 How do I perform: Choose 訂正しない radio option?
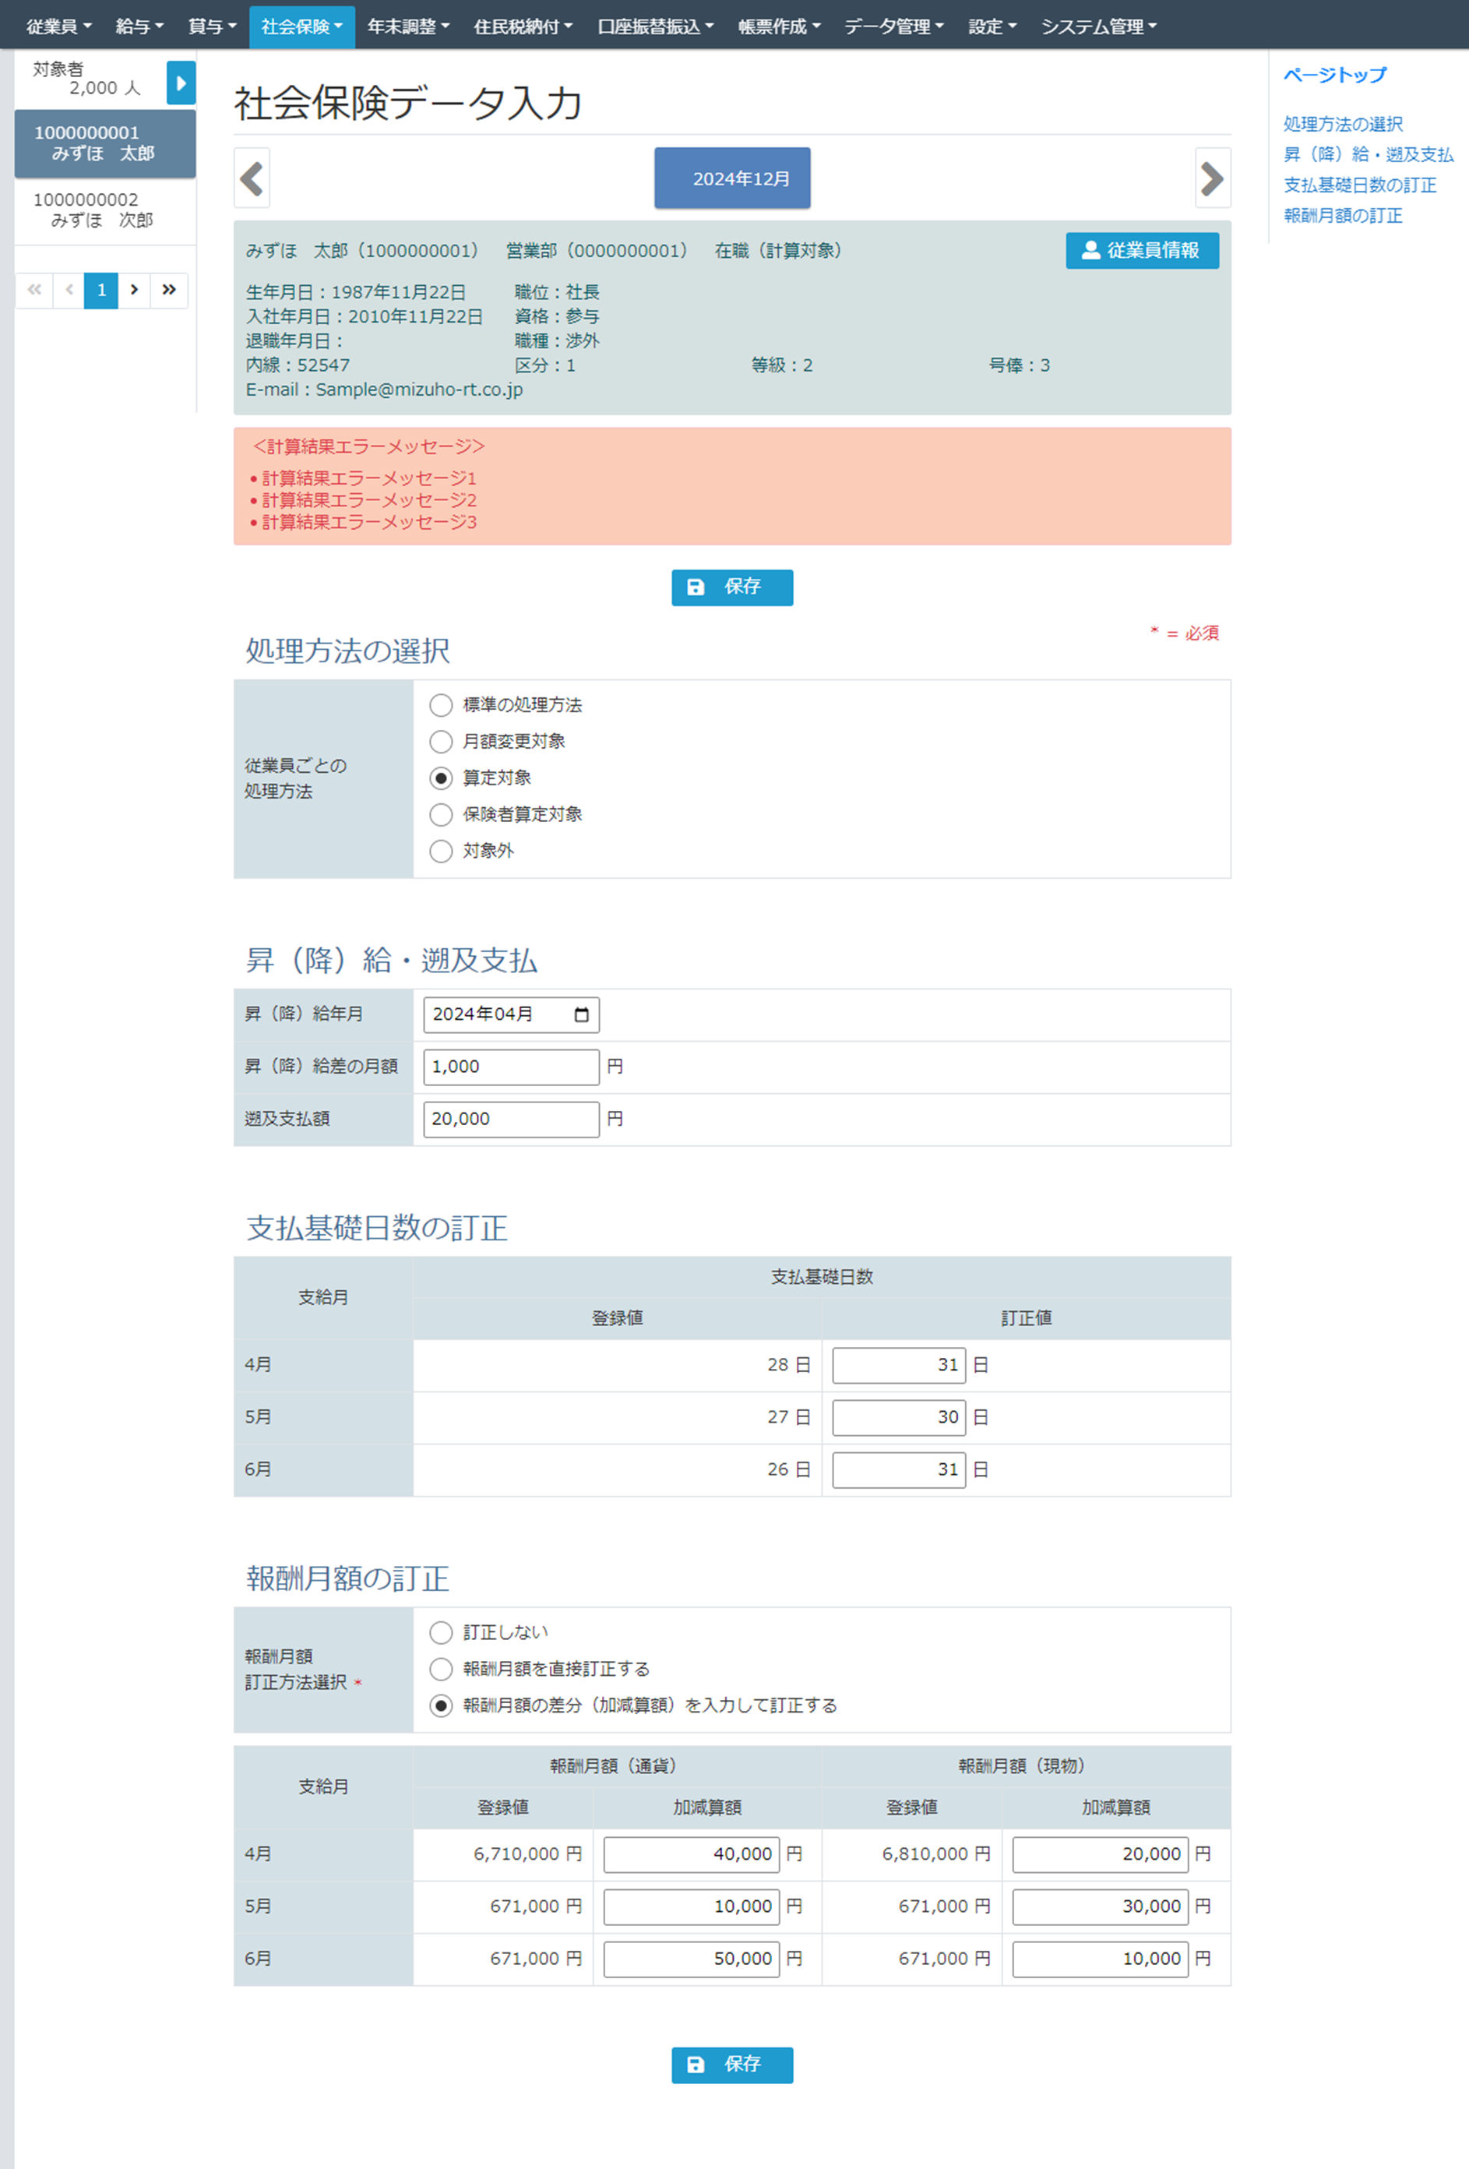point(441,1631)
